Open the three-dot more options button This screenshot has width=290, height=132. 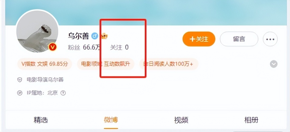(x=270, y=39)
